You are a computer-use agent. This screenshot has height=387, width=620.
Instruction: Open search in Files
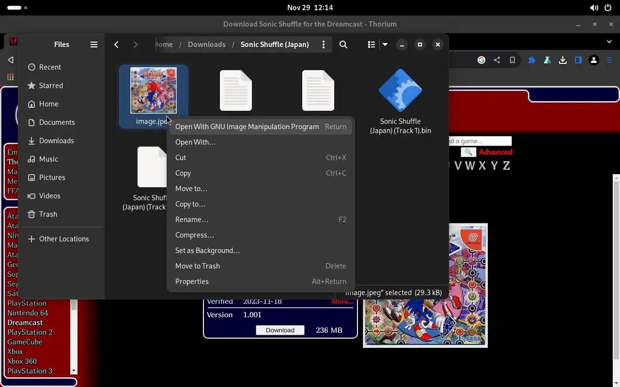click(x=343, y=45)
